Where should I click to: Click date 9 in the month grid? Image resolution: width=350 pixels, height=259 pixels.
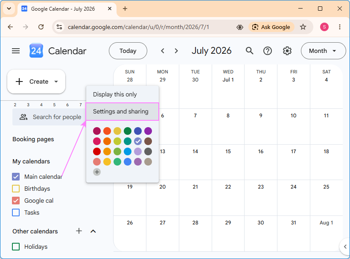pyautogui.click(x=261, y=116)
